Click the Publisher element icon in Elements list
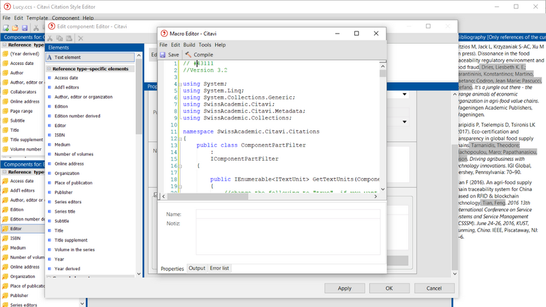This screenshot has height=307, width=546. pos(49,192)
